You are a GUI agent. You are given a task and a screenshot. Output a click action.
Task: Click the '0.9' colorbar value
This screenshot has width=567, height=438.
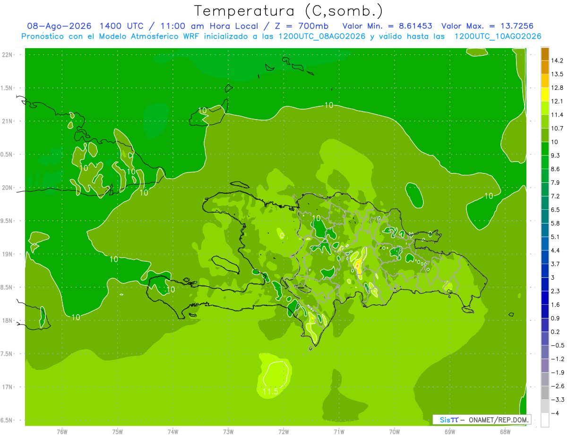pos(556,318)
